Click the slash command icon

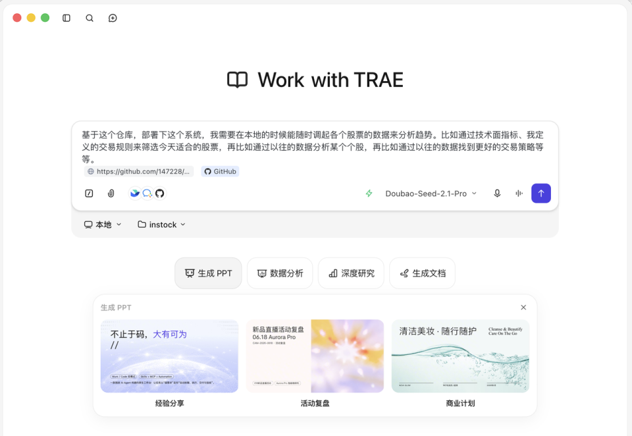coord(89,194)
